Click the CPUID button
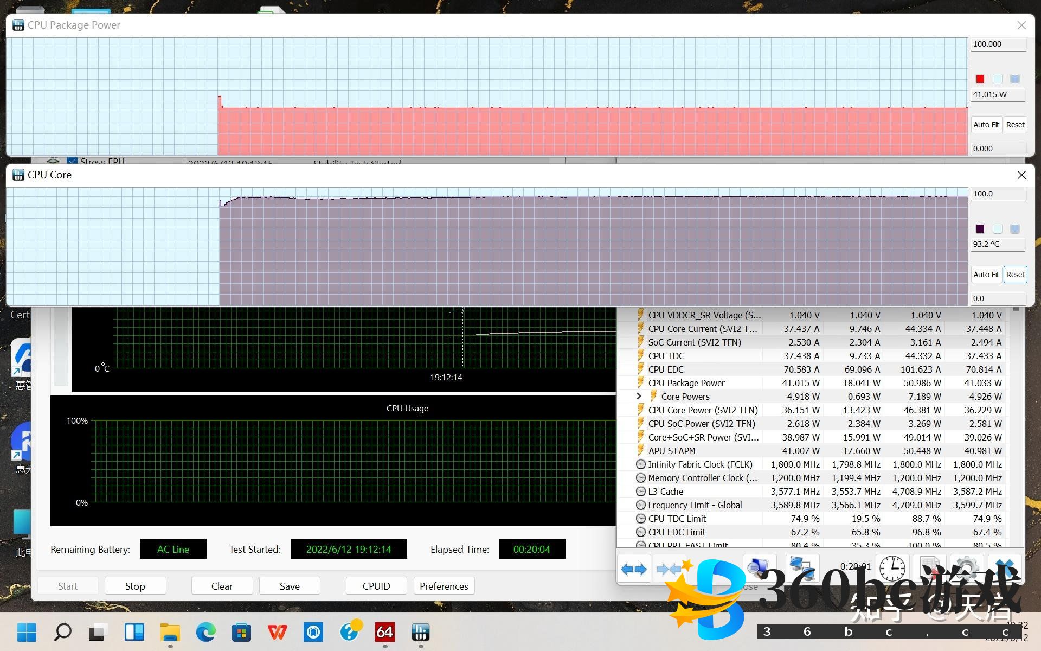This screenshot has height=651, width=1041. pyautogui.click(x=376, y=586)
